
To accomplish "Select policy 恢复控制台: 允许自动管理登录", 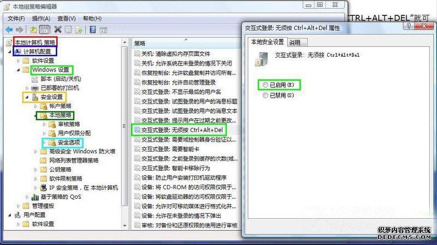I will pos(179,82).
